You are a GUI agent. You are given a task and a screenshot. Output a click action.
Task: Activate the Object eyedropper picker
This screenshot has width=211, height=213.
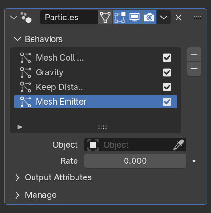click(x=178, y=145)
